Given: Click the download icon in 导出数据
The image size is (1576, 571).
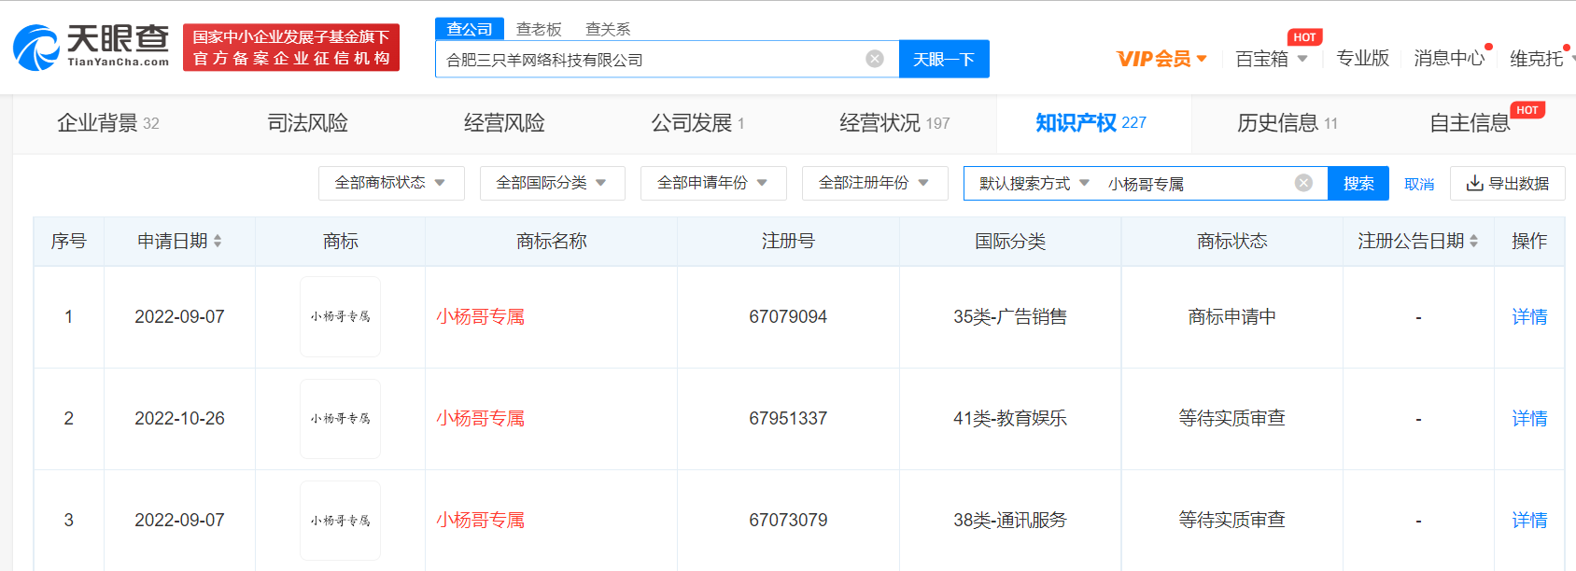Looking at the screenshot, I should tap(1474, 183).
